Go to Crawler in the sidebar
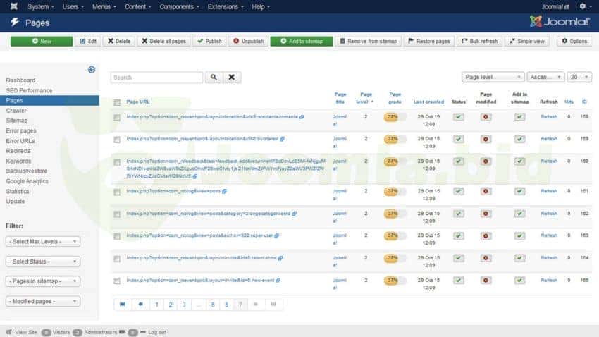Image resolution: width=599 pixels, height=337 pixels. 16,111
